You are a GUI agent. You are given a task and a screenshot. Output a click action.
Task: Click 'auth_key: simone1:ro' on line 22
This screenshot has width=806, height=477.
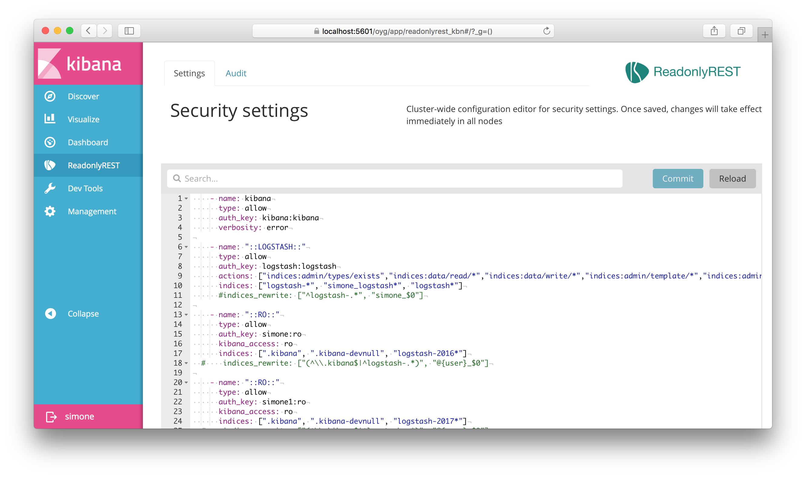[262, 402]
